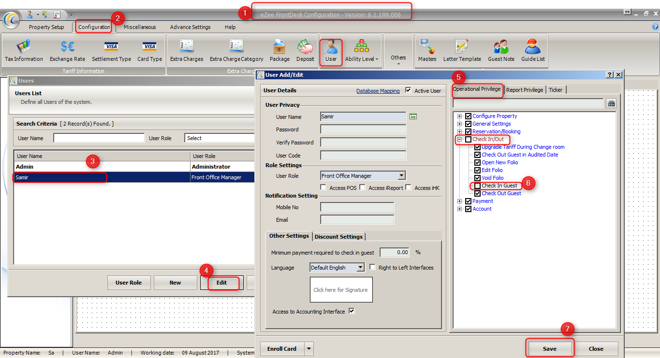Uncheck the Edit Folio privilege
Viewport: 660px width, 358px height.
pyautogui.click(x=478, y=171)
